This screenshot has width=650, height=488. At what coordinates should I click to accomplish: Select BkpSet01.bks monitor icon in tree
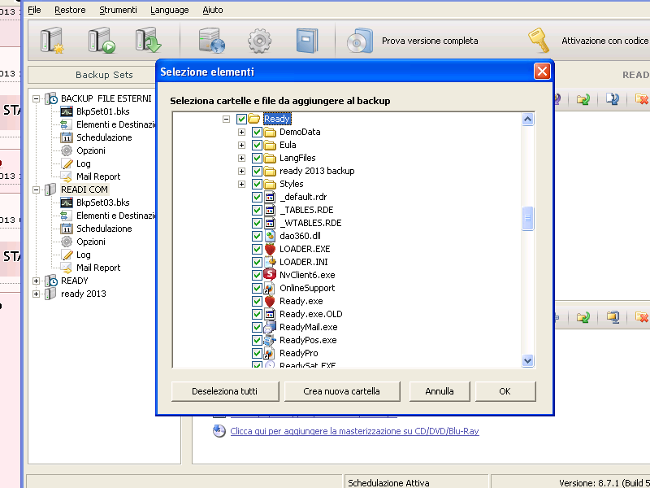67,111
